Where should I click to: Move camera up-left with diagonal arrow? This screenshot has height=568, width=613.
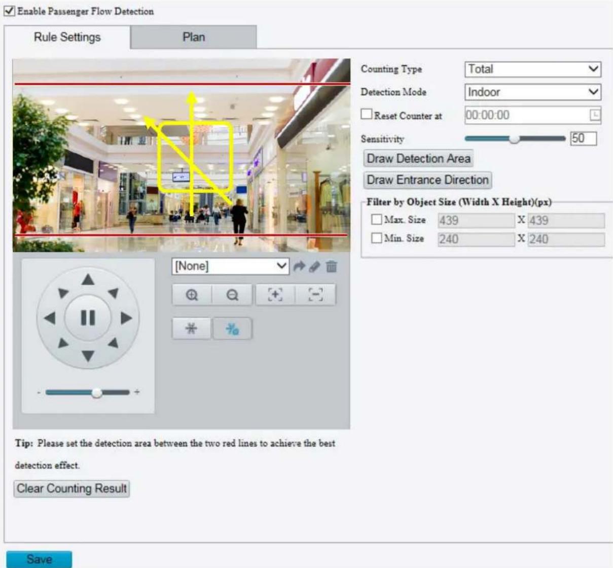coord(63,293)
